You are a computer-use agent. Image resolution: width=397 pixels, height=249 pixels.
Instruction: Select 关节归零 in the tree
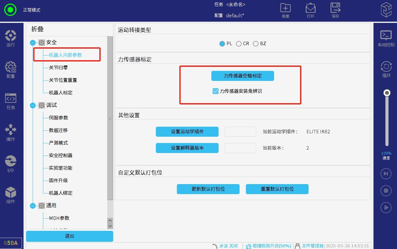click(x=58, y=67)
